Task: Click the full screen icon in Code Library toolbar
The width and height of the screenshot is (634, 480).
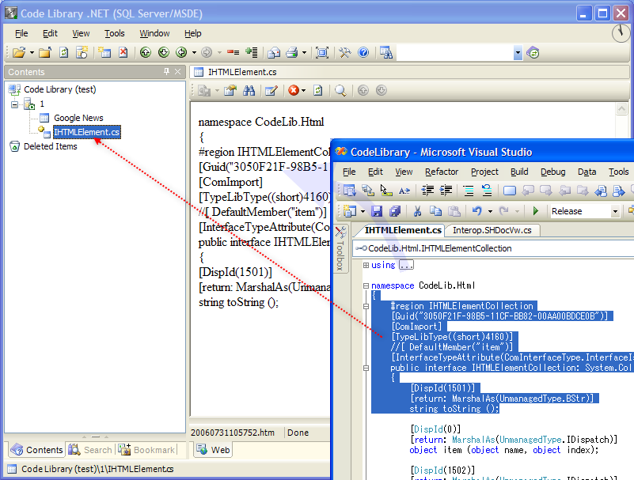Action: (322, 52)
